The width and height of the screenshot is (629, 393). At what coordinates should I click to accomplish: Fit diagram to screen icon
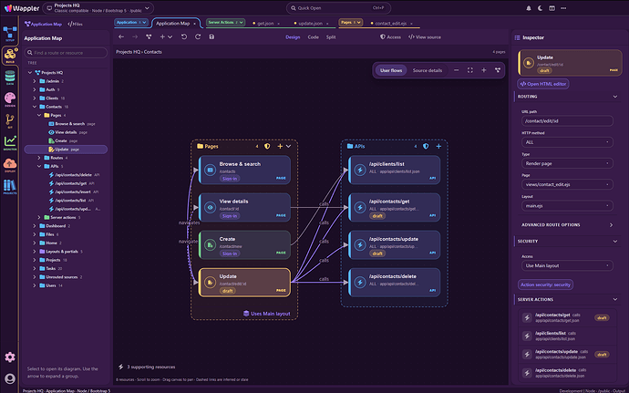pos(470,70)
